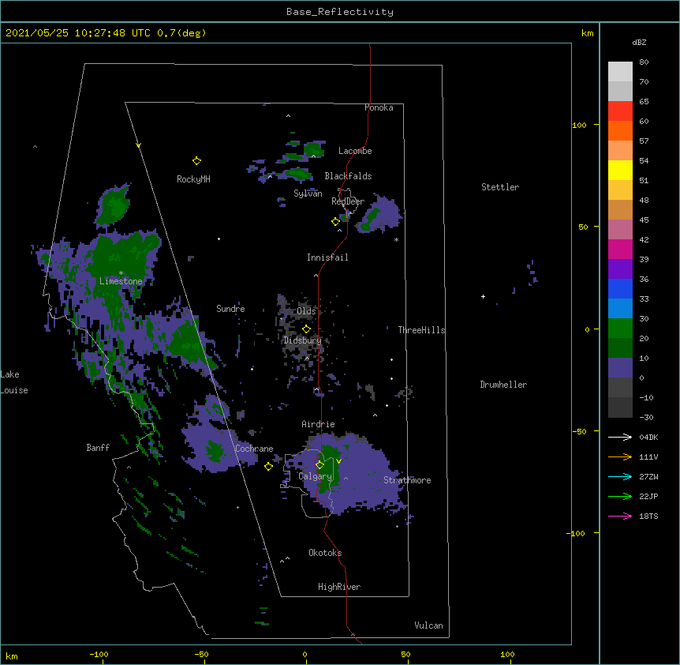Click the Didsbury town label
This screenshot has height=665, width=680.
pos(303,340)
